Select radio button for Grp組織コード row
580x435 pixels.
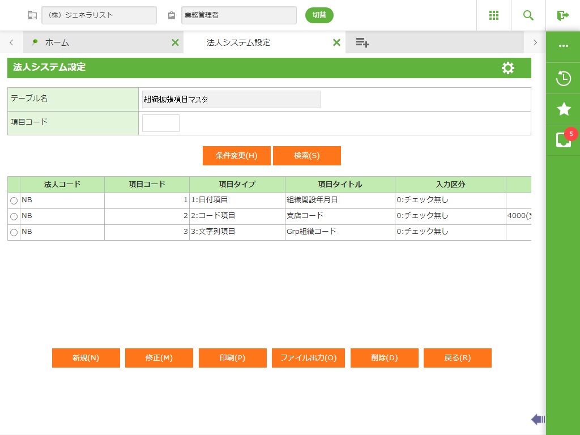[x=14, y=233]
